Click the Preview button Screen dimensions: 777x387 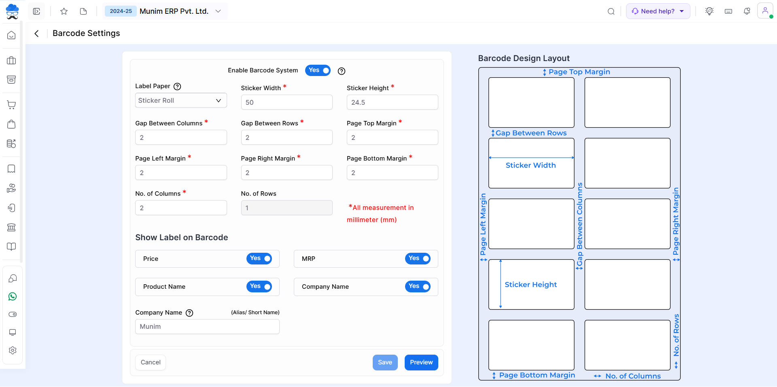point(421,362)
